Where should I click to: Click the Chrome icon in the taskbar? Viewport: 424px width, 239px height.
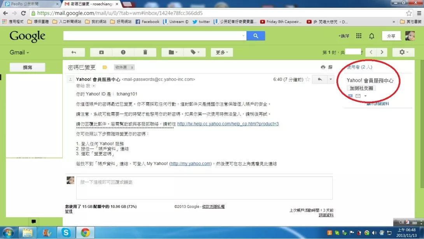click(x=85, y=232)
